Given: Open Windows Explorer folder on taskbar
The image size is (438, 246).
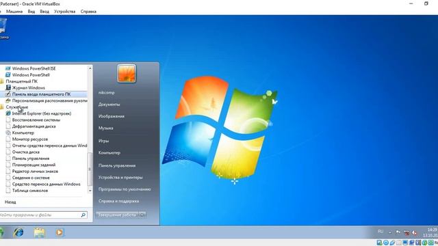Looking at the screenshot, I should 40,232.
